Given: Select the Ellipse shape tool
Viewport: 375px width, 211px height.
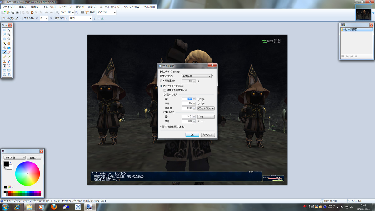Looking at the screenshot, I should [x=4, y=75].
